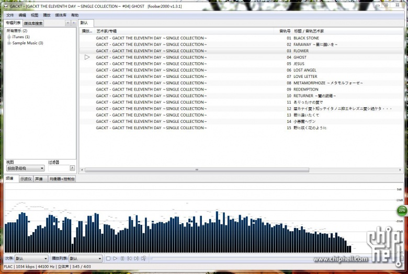Switch to the 频谱 spectrum tab
The width and height of the screenshot is (408, 274).
tap(12, 178)
